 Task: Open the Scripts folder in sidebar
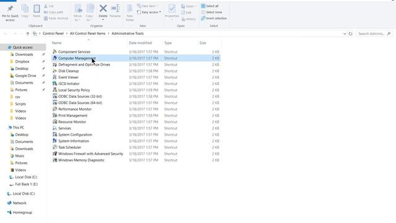tap(20, 104)
